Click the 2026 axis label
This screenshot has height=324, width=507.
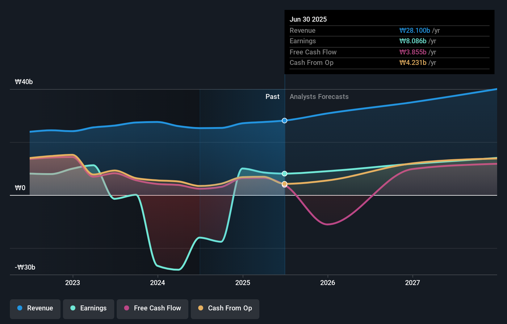point(328,282)
